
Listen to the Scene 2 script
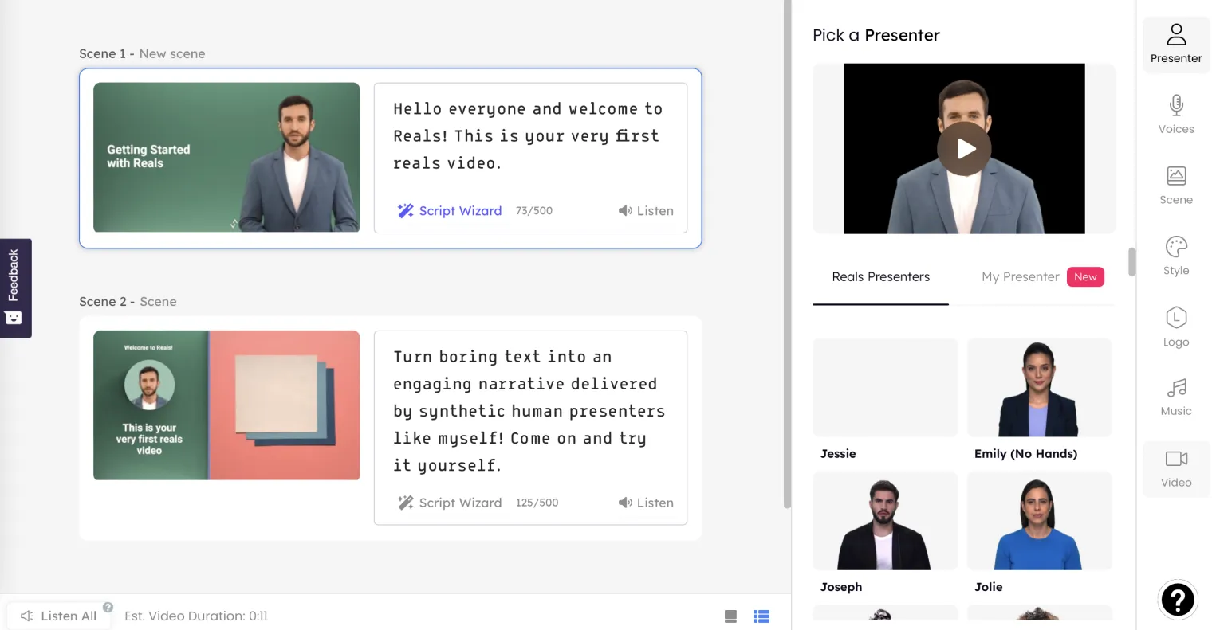coord(646,503)
